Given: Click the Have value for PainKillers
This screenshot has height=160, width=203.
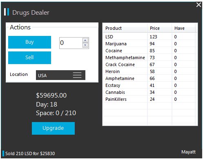Looking at the screenshot, I should [176, 99].
